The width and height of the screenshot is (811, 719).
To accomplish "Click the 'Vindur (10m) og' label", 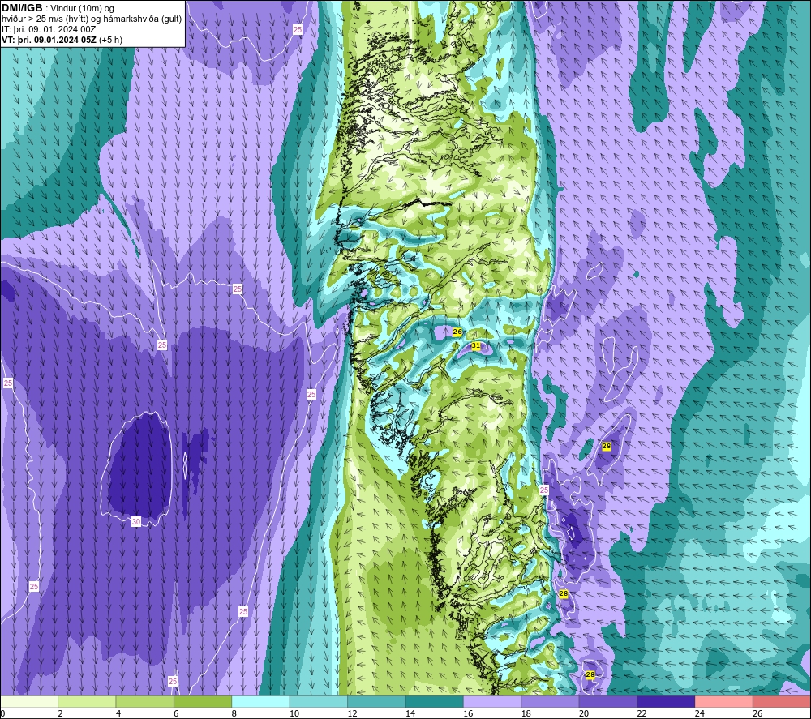I will click(x=82, y=8).
